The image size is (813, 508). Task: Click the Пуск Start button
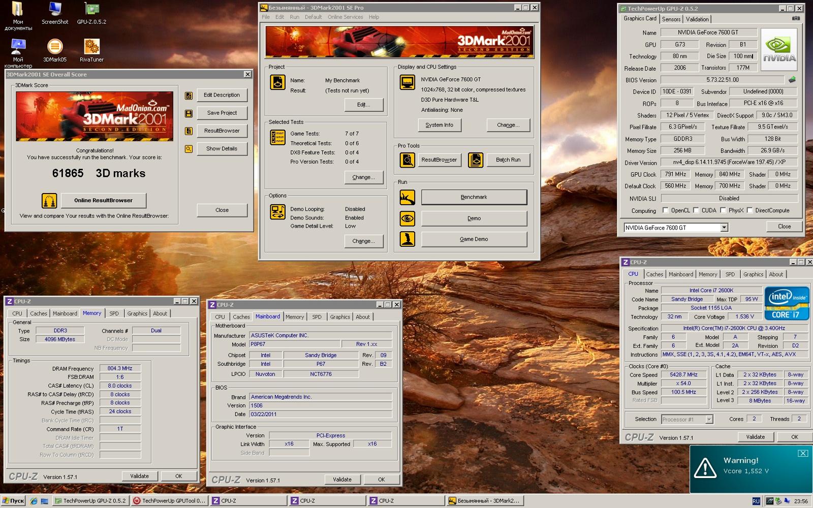[13, 501]
